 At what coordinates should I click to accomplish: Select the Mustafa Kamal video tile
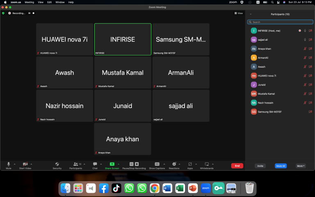(x=123, y=73)
